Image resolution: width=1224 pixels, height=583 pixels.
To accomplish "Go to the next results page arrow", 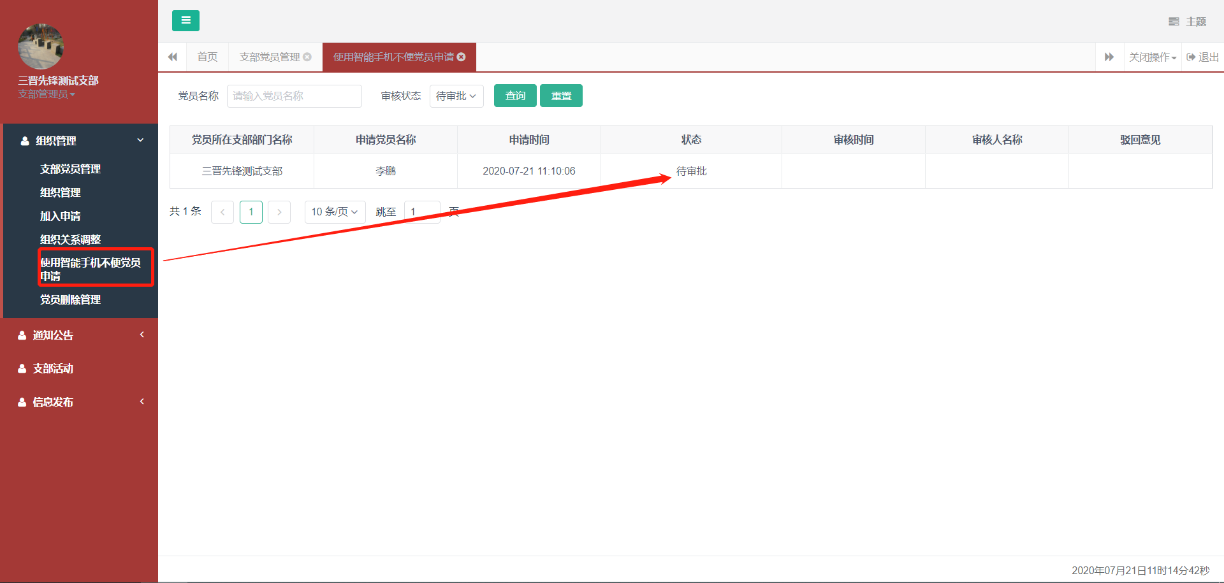I will pyautogui.click(x=279, y=212).
